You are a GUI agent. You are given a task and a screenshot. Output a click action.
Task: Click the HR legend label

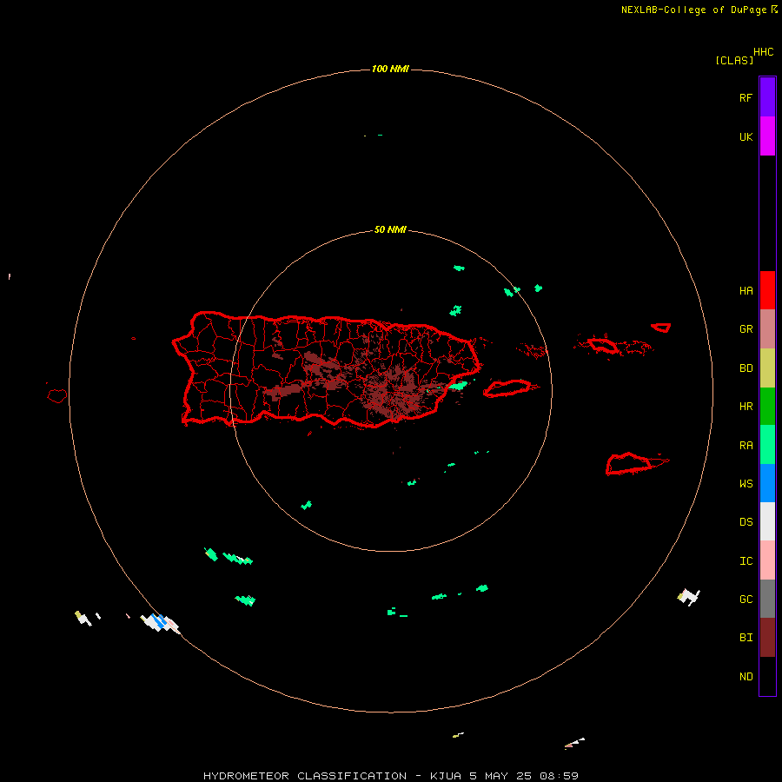746,407
